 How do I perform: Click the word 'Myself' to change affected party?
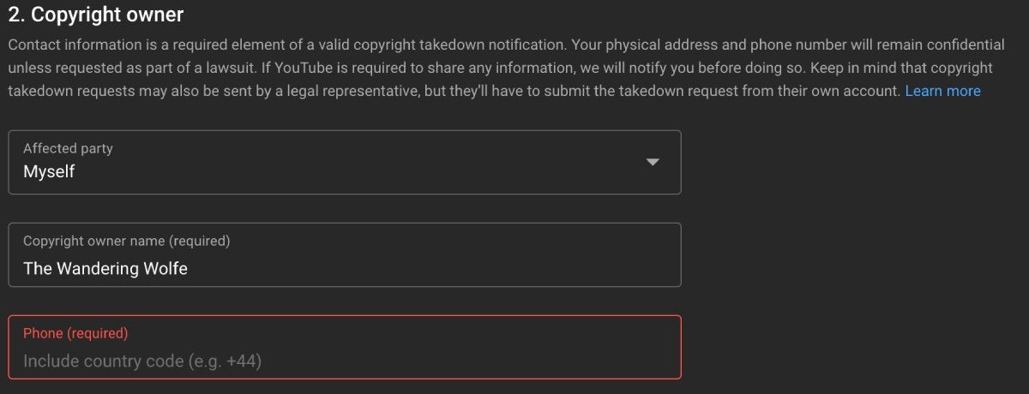(x=49, y=172)
